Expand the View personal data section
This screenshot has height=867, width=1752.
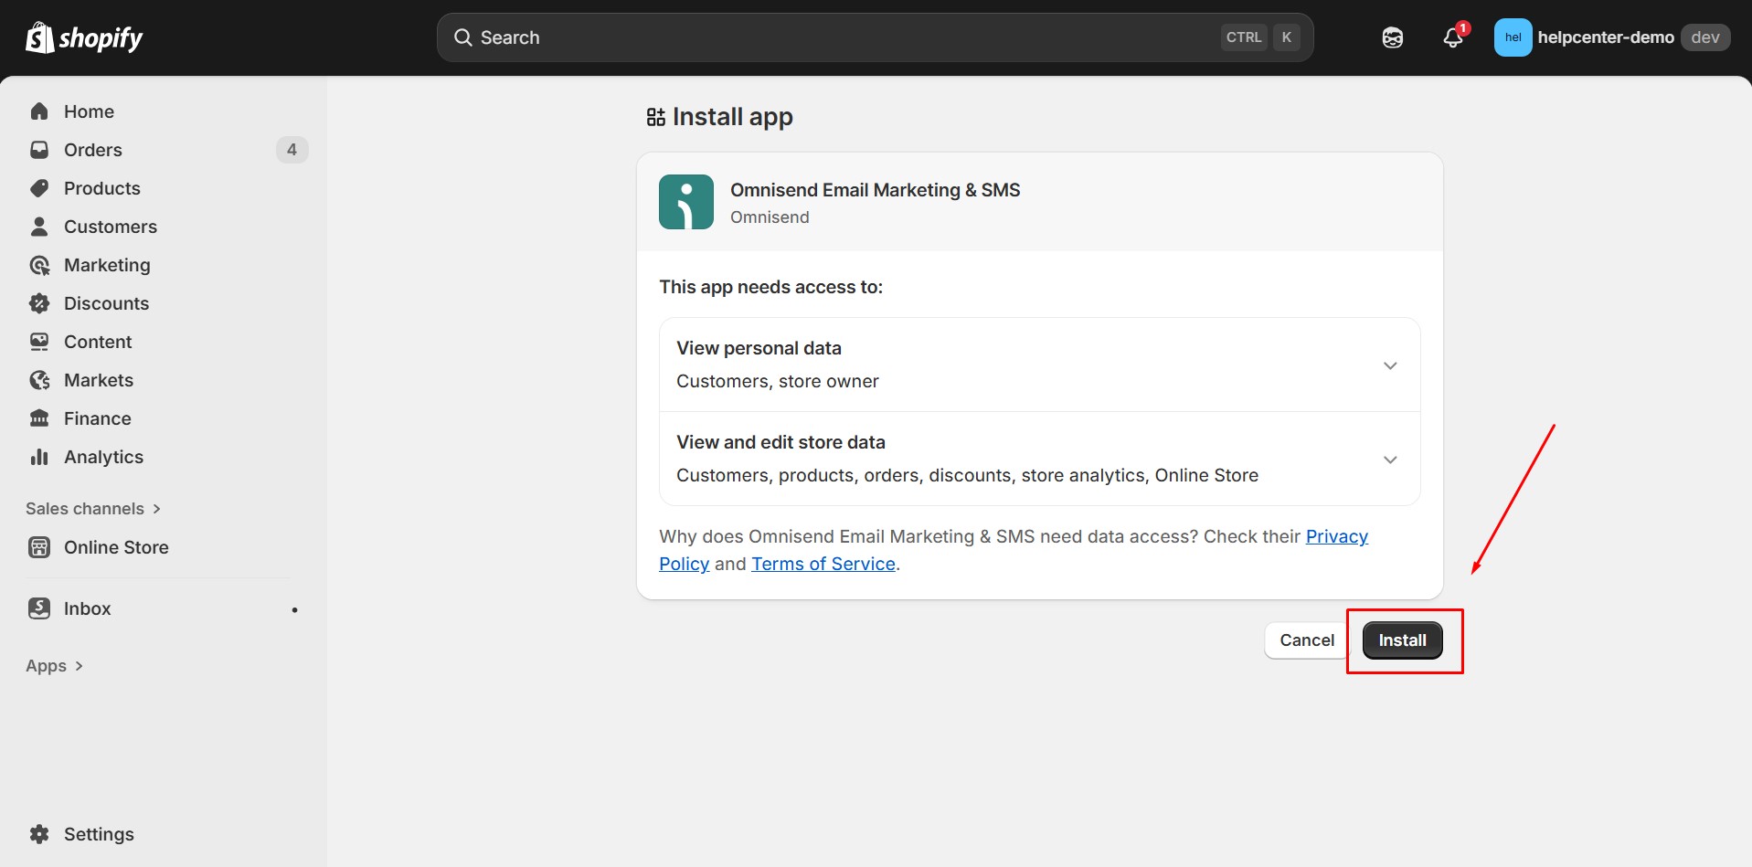click(x=1389, y=365)
